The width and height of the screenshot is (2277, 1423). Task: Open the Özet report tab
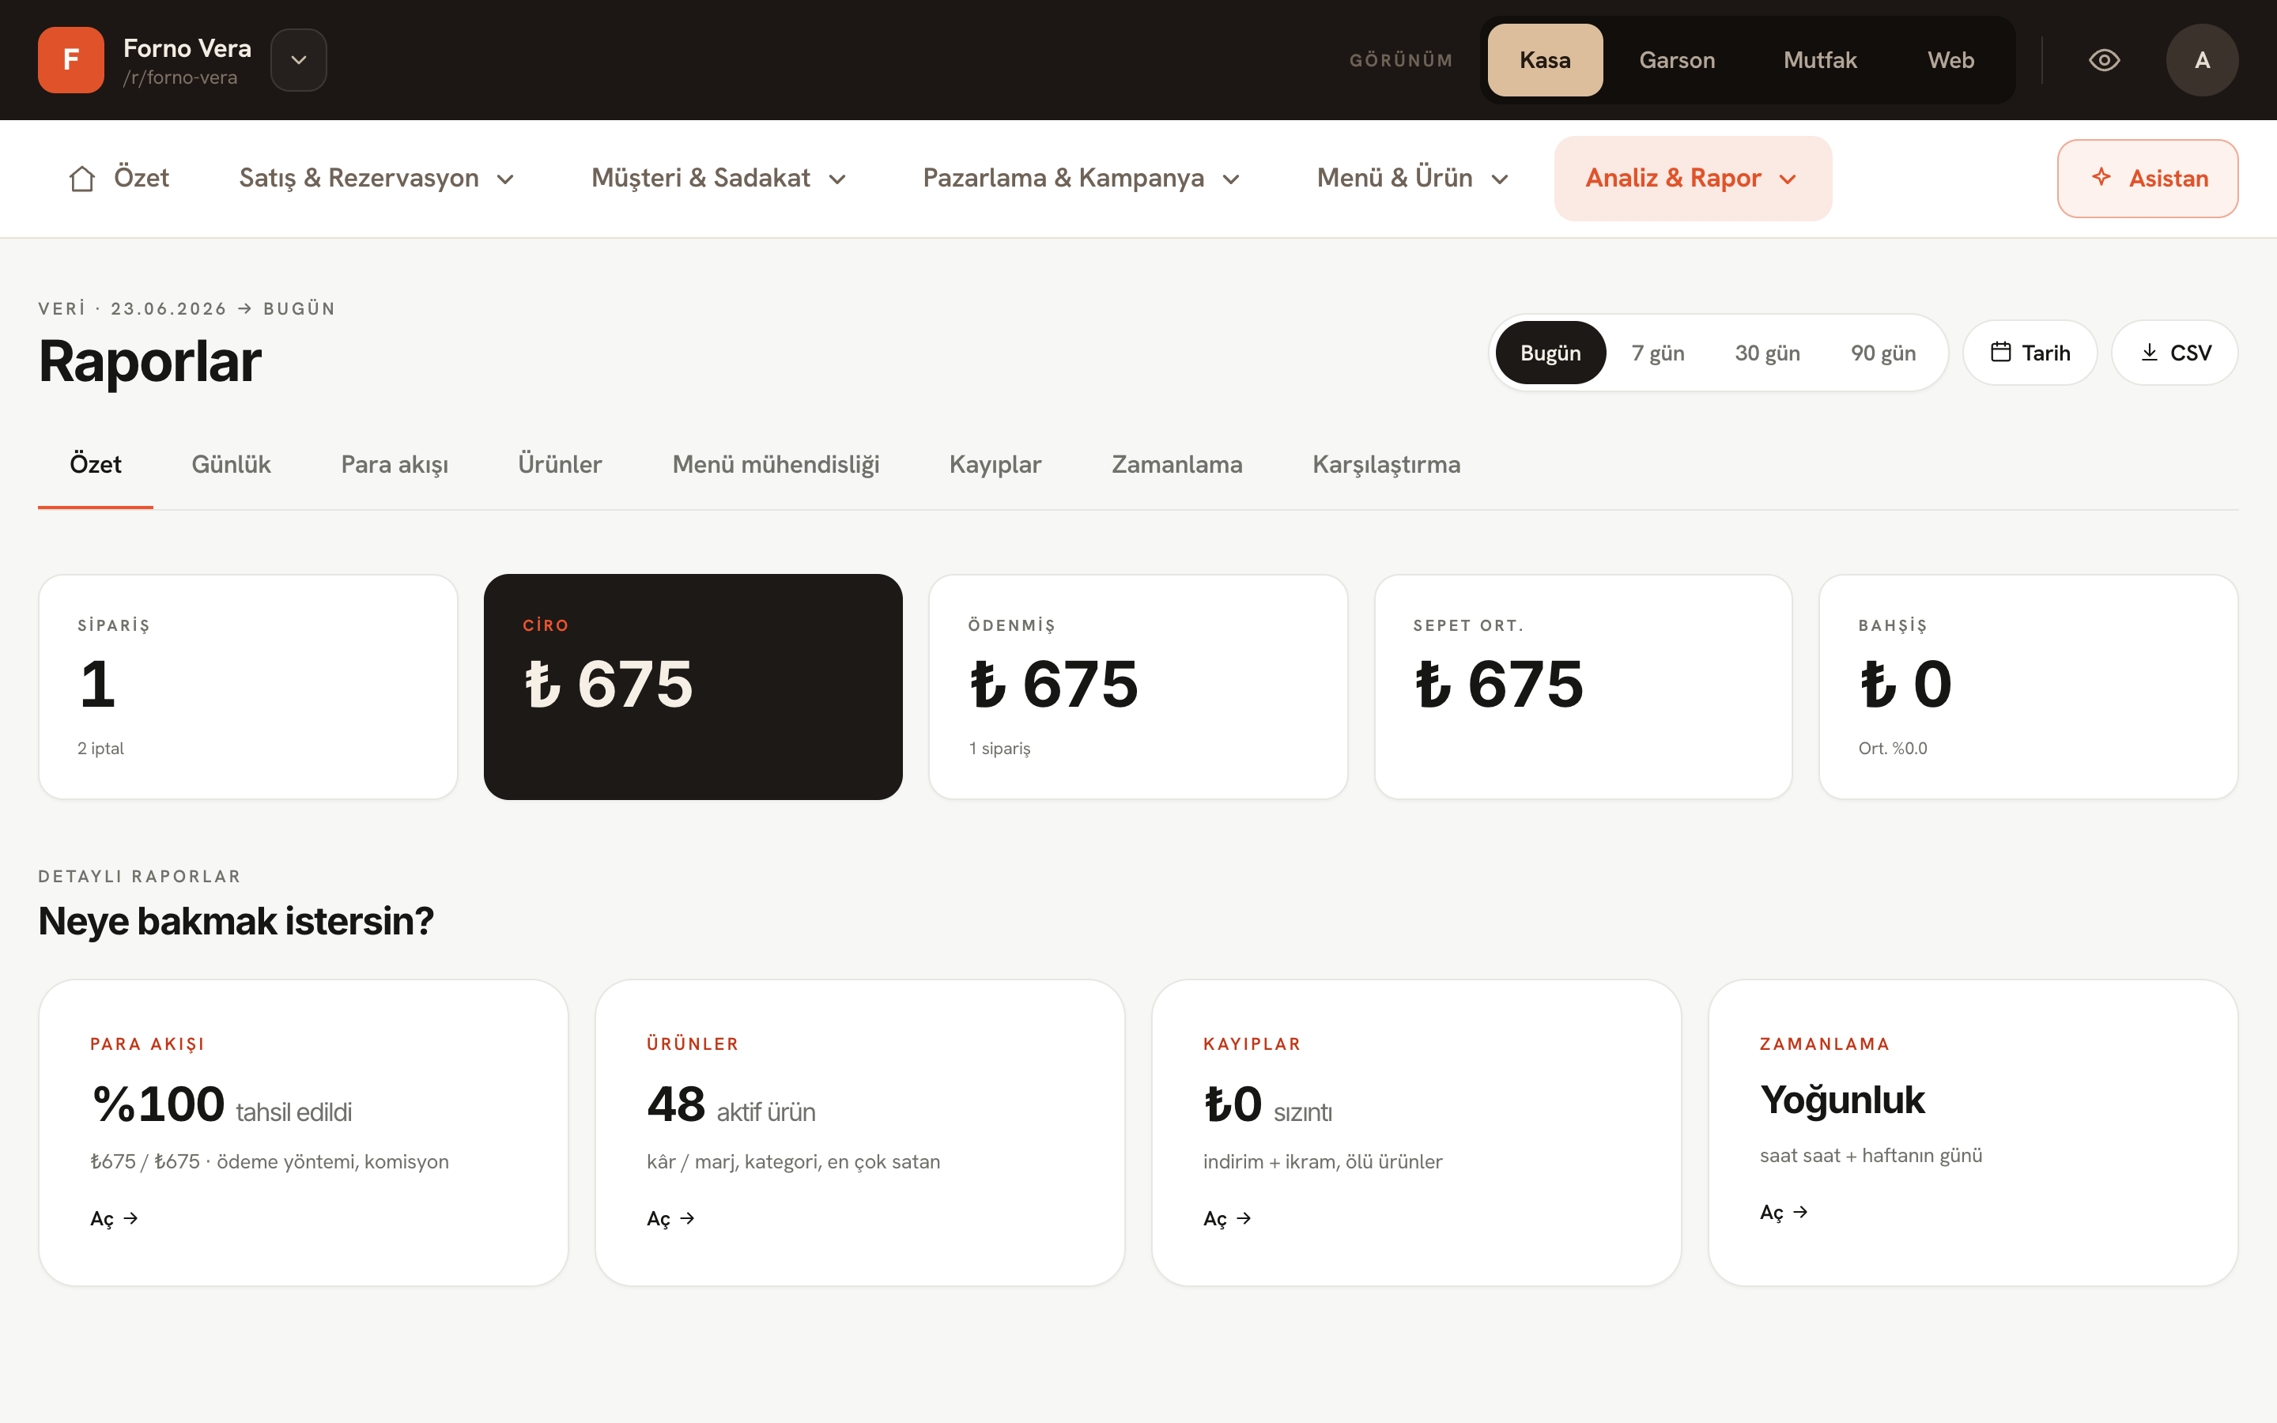pos(95,465)
